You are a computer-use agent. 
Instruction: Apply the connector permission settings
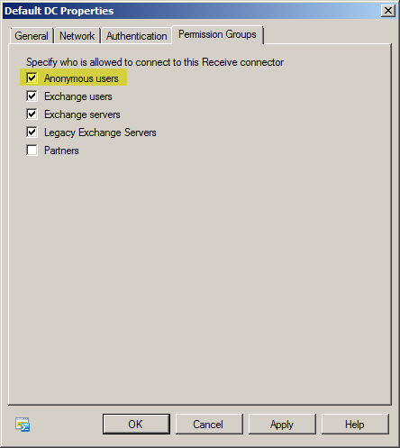(x=282, y=424)
